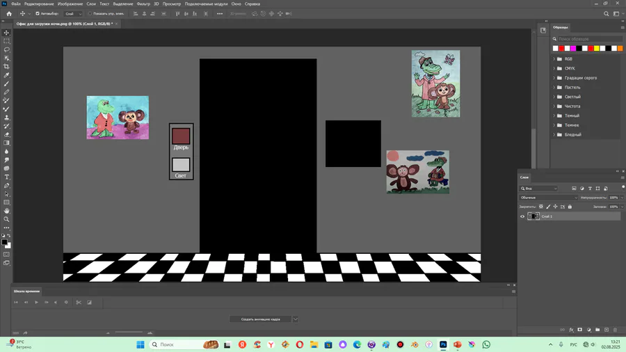Toggle pixel layer filter in Layers panel
The width and height of the screenshot is (626, 352).
[x=574, y=189]
